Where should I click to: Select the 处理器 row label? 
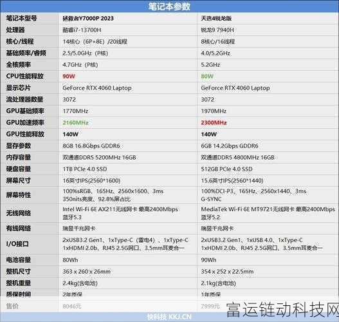tap(15, 30)
